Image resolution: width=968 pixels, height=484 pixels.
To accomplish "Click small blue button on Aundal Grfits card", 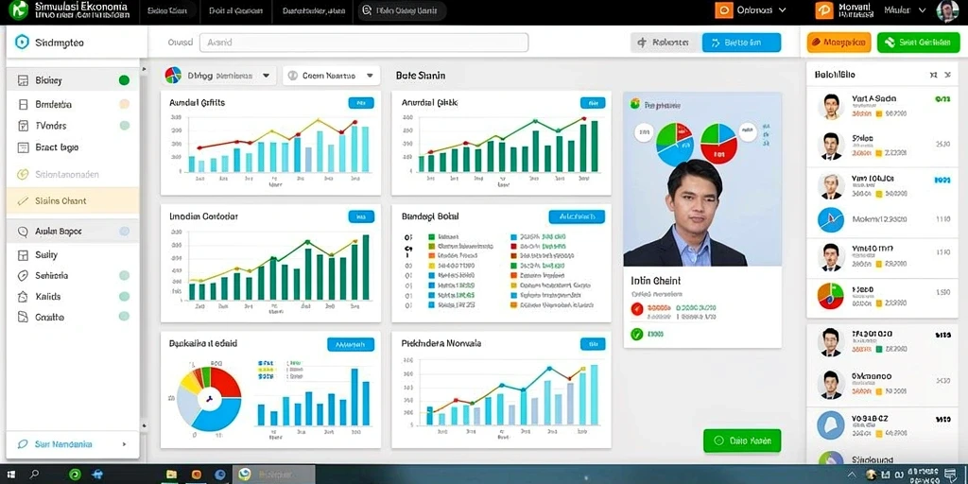I will point(361,103).
